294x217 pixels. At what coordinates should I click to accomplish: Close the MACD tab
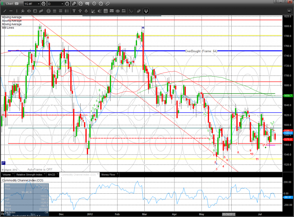tap(57, 174)
